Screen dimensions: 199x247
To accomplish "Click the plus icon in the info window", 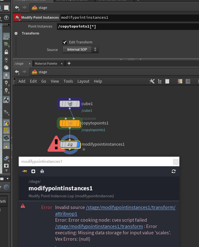I will pyautogui.click(x=33, y=171).
